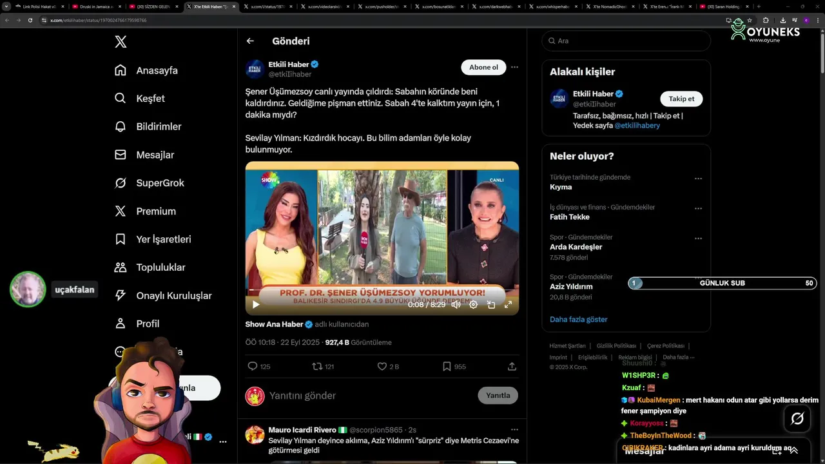Play the video

[x=255, y=305]
